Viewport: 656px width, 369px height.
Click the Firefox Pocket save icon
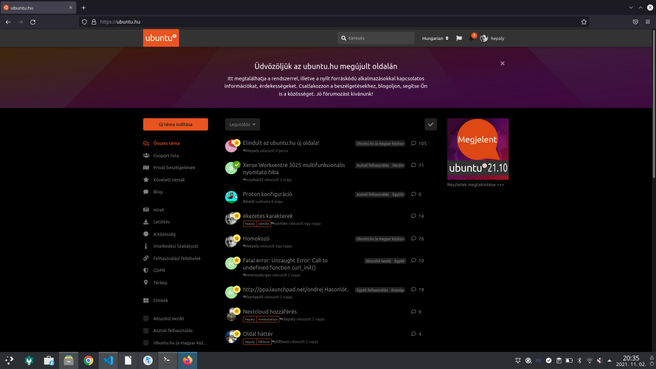pyautogui.click(x=635, y=22)
